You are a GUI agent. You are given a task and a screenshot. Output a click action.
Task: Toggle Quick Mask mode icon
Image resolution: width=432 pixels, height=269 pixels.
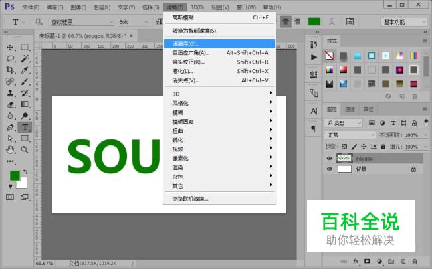click(x=10, y=197)
